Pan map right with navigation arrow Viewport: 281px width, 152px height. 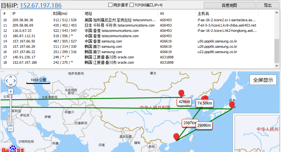click(x=14, y=81)
